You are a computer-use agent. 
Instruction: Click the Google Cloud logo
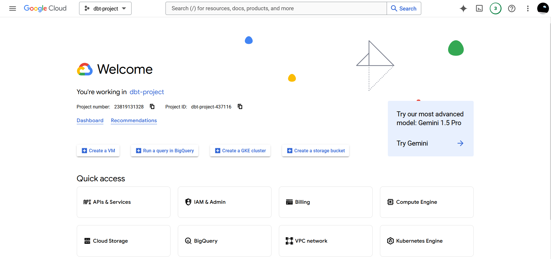[x=45, y=8]
